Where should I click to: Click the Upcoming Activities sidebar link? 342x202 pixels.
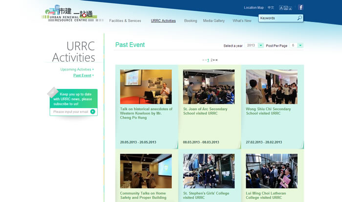click(x=76, y=69)
